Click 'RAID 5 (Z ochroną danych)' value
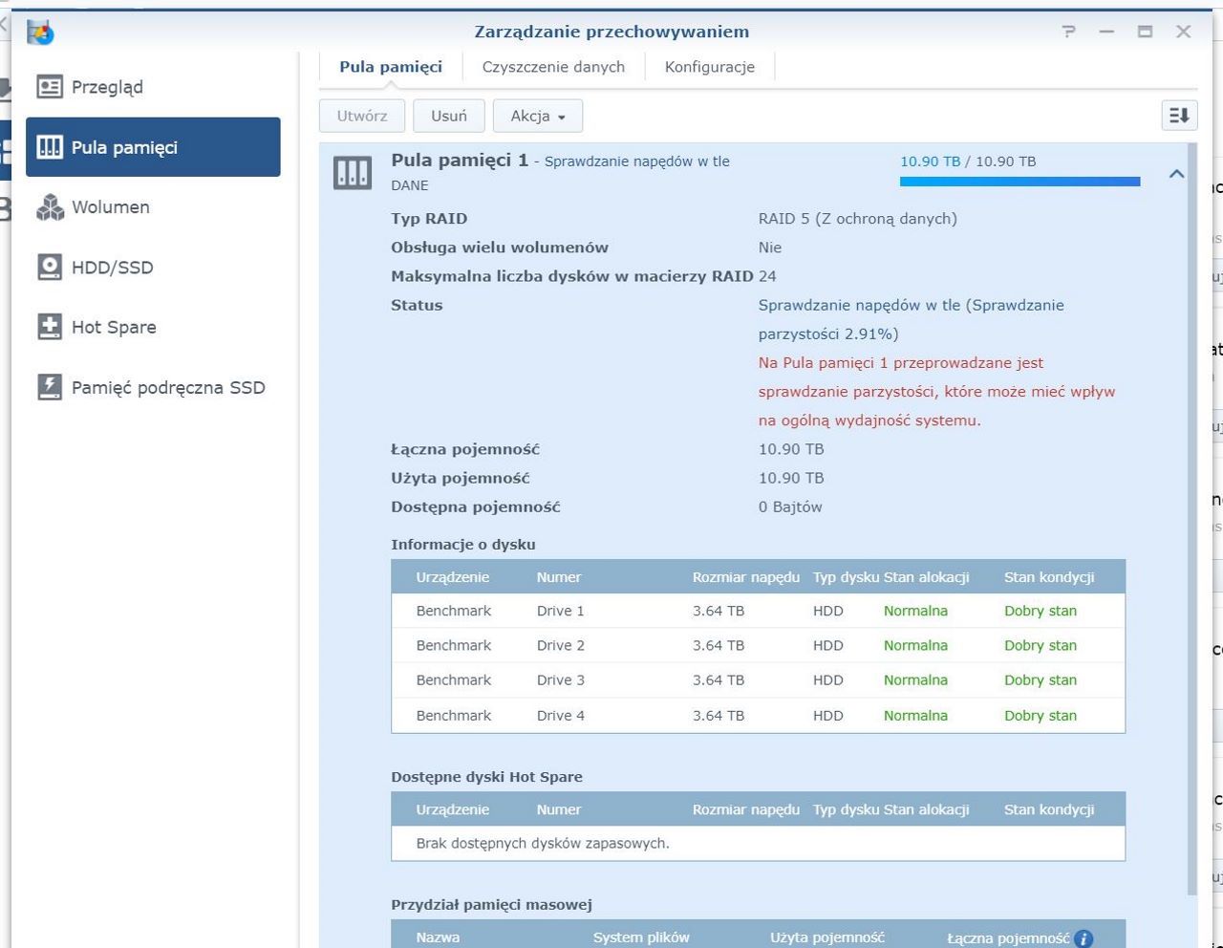1223x948 pixels. [x=858, y=219]
